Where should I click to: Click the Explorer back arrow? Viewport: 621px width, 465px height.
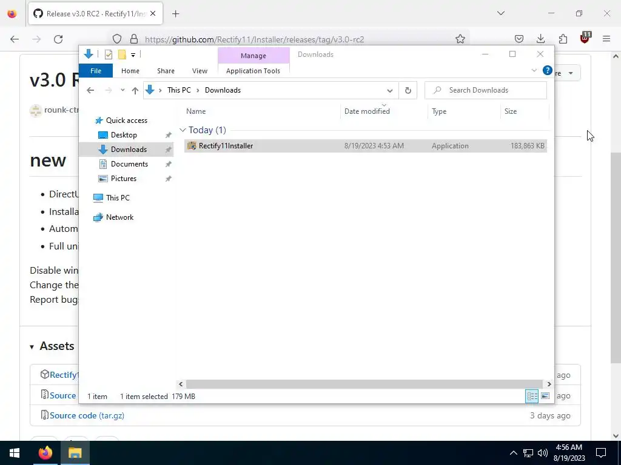pos(90,90)
